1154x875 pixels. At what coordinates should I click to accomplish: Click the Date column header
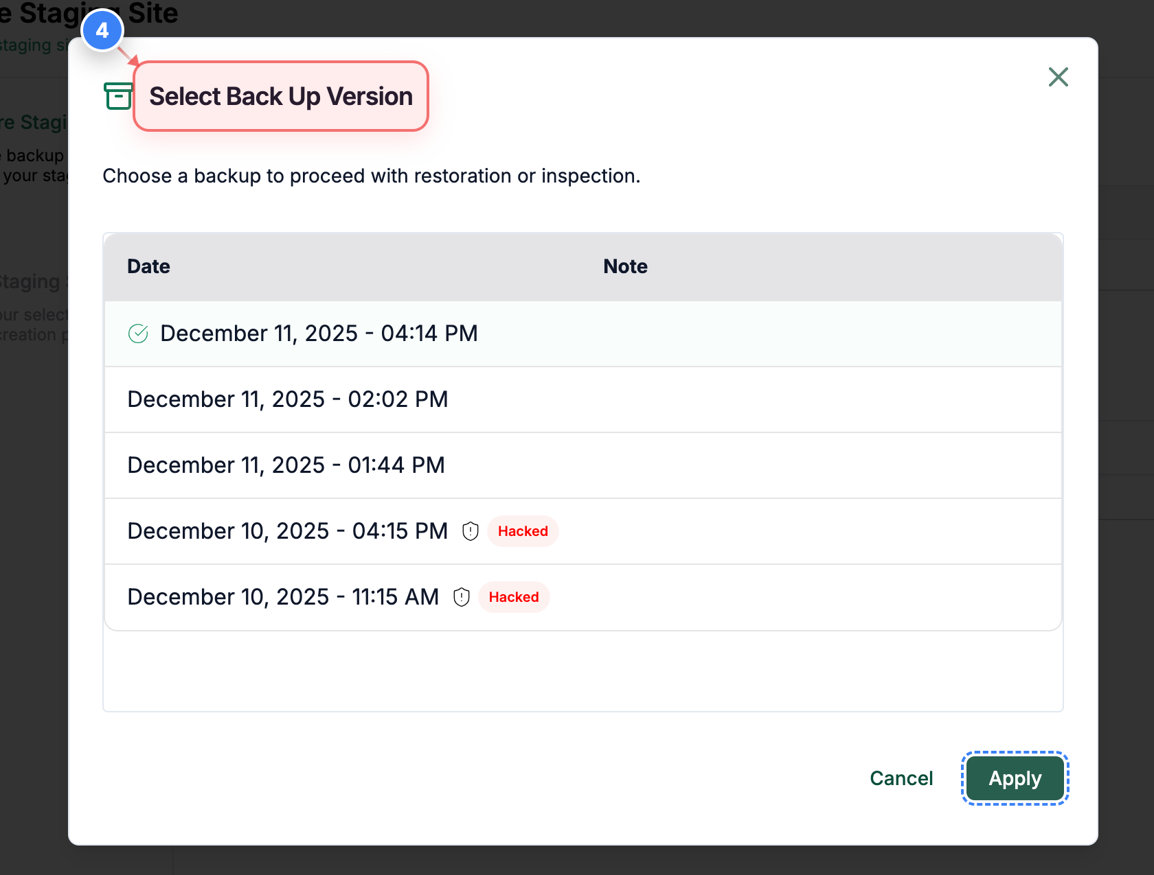coord(148,266)
